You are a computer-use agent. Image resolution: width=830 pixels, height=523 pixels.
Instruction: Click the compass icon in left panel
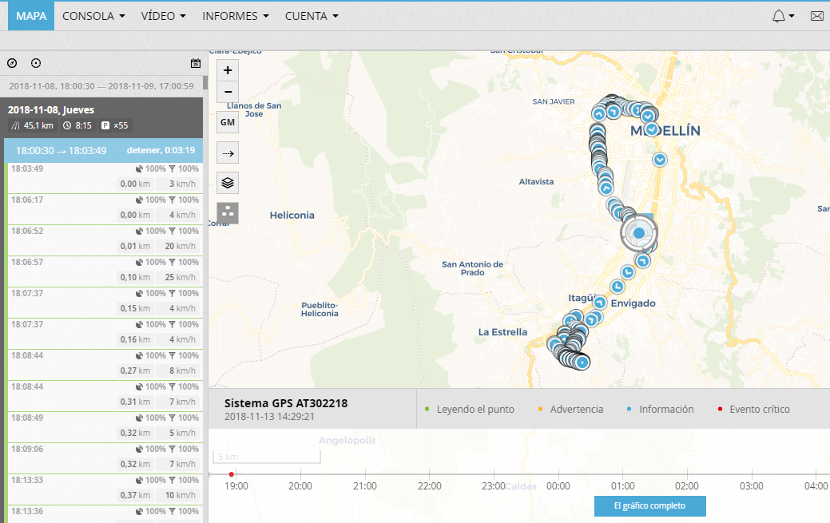tap(12, 63)
